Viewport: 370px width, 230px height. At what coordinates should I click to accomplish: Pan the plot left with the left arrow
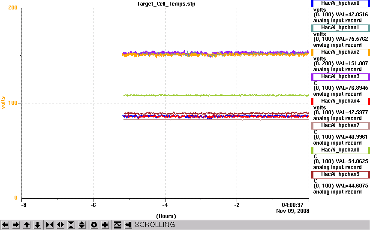pyautogui.click(x=5, y=224)
